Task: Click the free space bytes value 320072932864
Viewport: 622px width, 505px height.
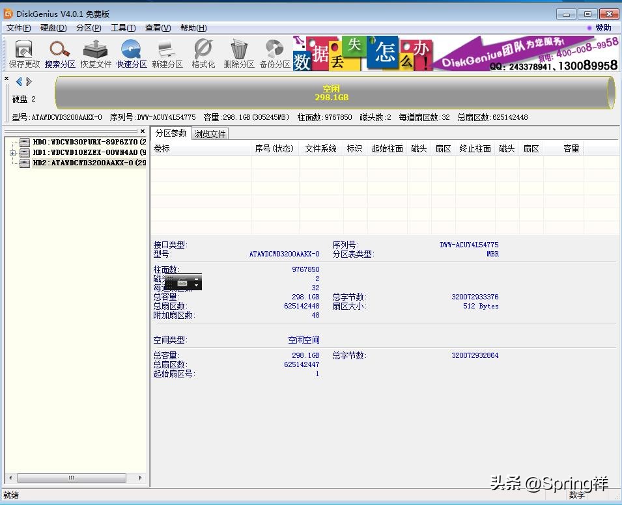Action: point(475,355)
